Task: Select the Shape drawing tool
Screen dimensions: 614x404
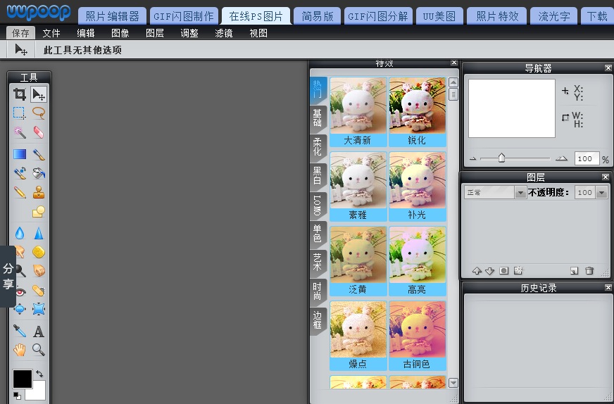Action: (x=38, y=211)
